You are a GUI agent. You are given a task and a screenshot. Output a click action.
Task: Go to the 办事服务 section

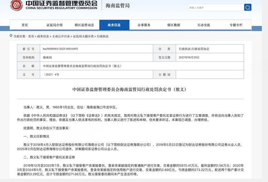pyautogui.click(x=144, y=25)
